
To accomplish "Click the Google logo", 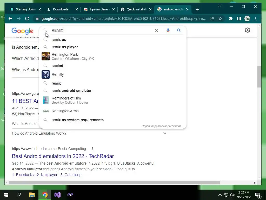I will pyautogui.click(x=22, y=31).
